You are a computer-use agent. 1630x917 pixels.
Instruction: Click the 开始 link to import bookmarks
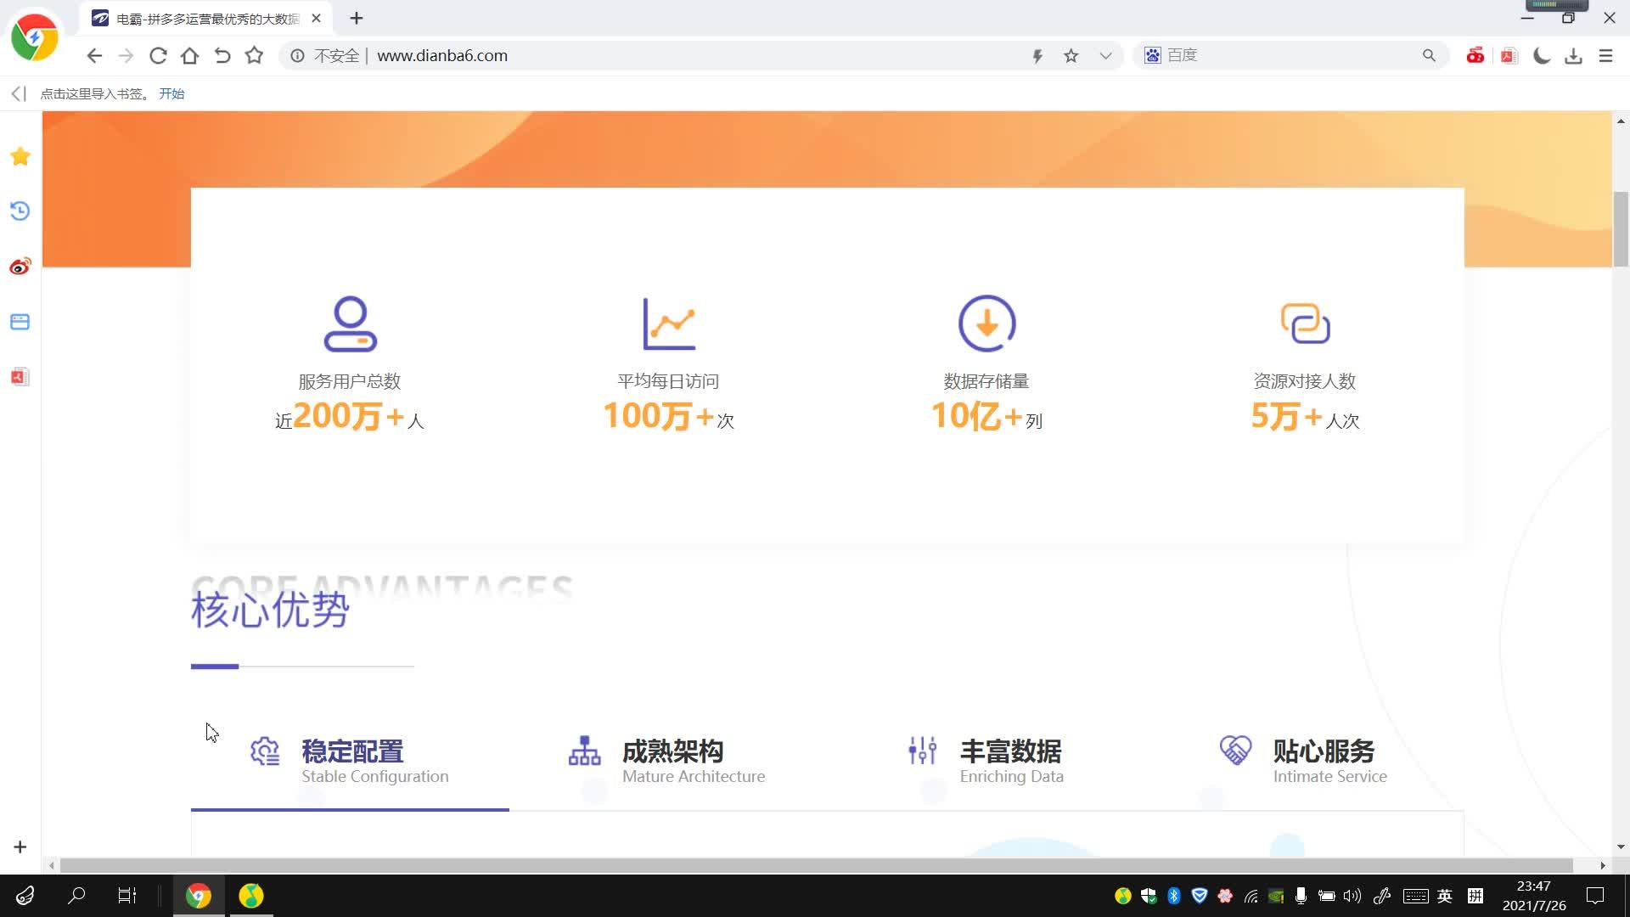[171, 93]
